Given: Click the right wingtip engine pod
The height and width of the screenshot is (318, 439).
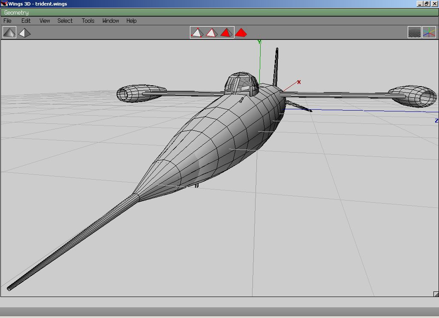Looking at the screenshot, I should click(413, 96).
